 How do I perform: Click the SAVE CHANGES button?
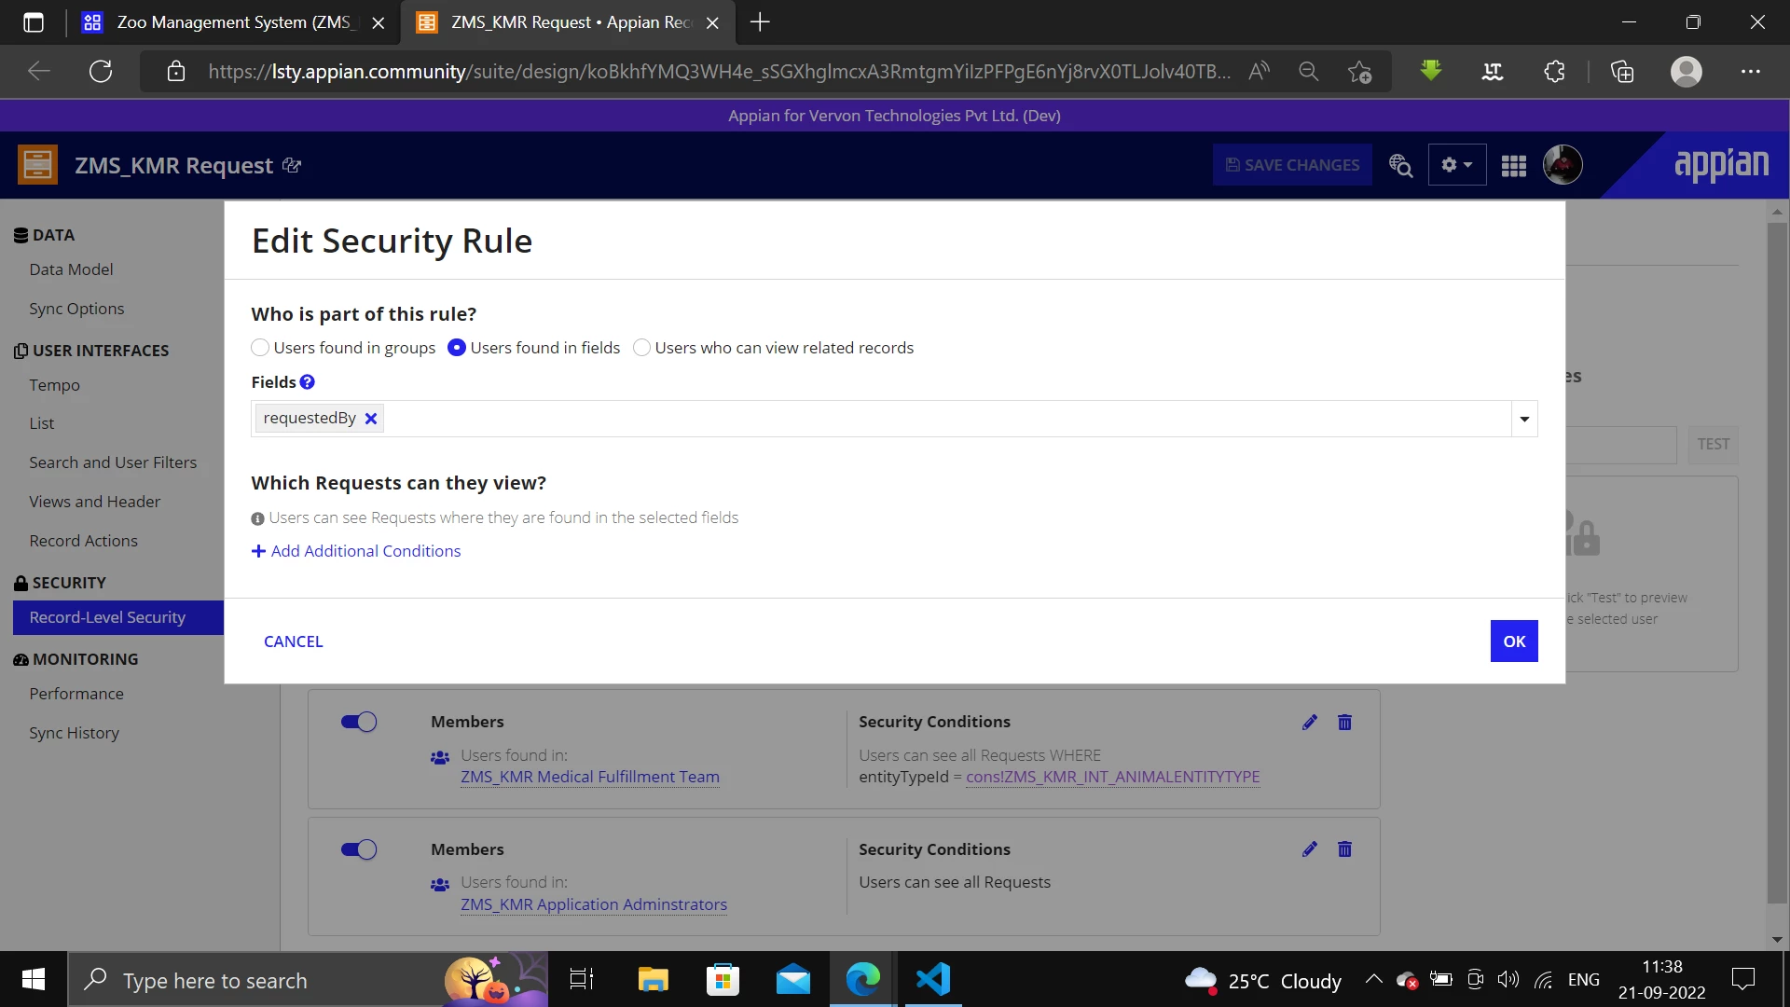pos(1292,165)
